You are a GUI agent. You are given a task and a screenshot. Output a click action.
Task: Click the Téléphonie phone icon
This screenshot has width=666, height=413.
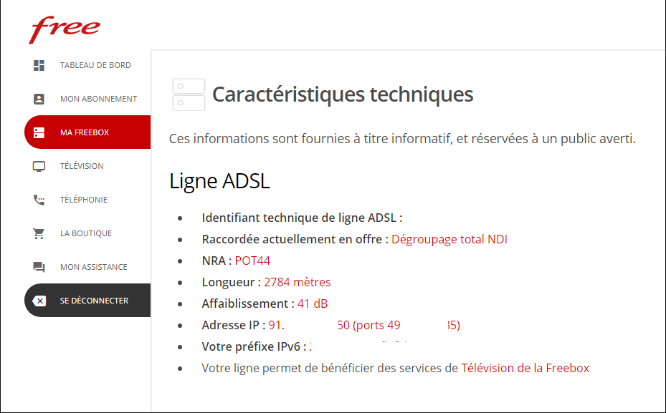tap(39, 200)
